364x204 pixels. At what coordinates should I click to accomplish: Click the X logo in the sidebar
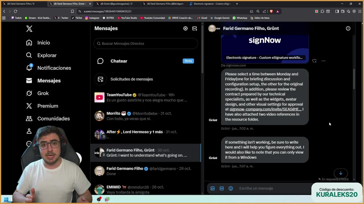pyautogui.click(x=29, y=29)
